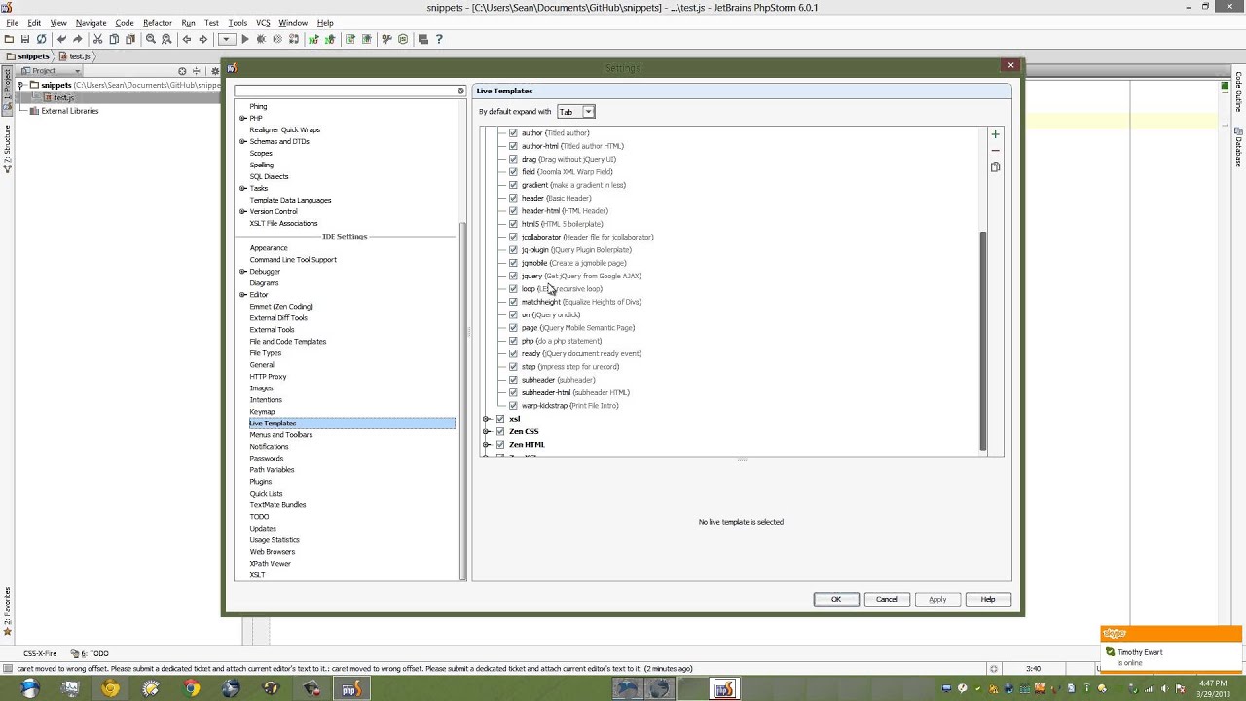
Task: Expand the xsl template group
Action: coord(487,419)
